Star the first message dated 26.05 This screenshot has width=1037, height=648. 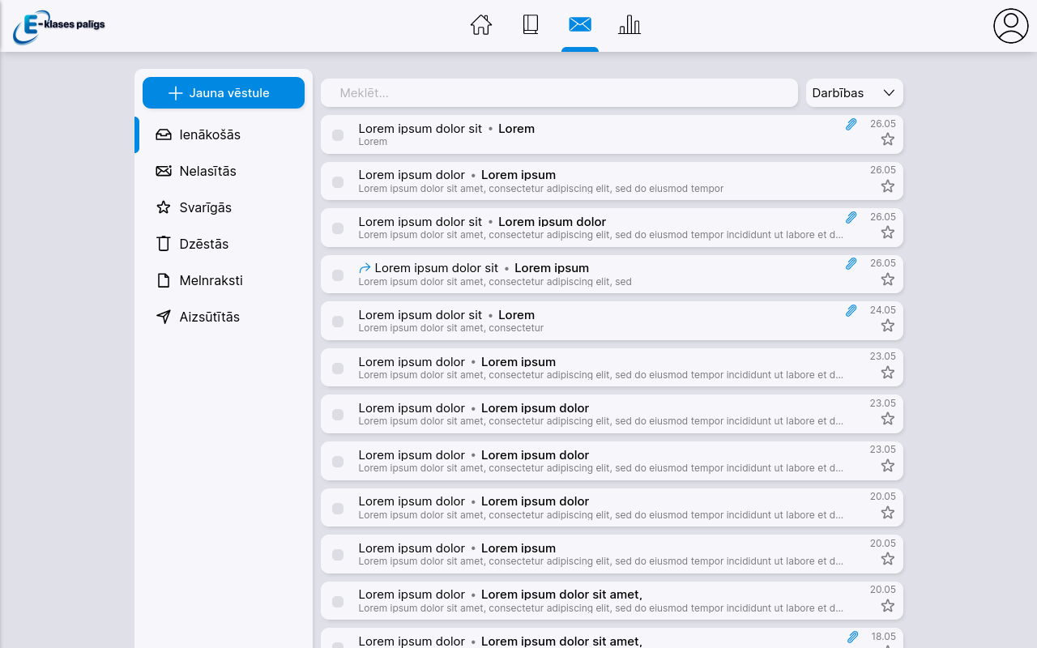888,139
